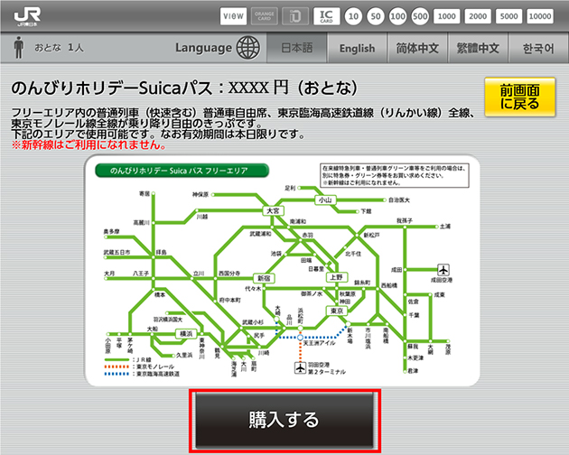Viewport: 569px width, 455px height.
Task: Tap the 10 yen coin indicator
Action: (353, 16)
